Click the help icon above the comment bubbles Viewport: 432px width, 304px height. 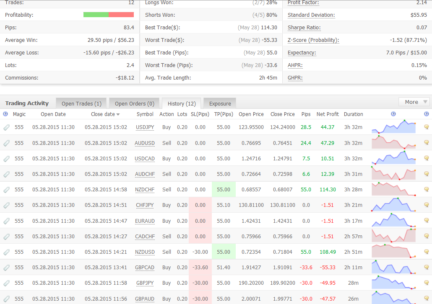(427, 114)
